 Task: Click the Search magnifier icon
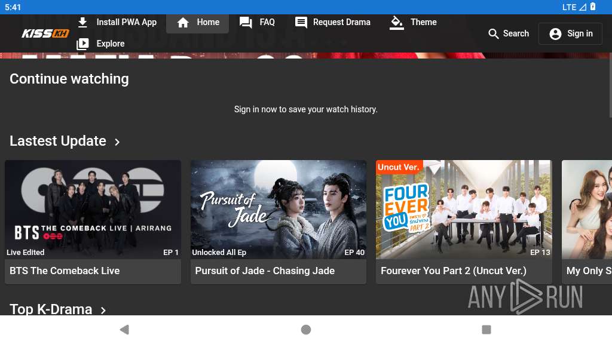coord(493,33)
